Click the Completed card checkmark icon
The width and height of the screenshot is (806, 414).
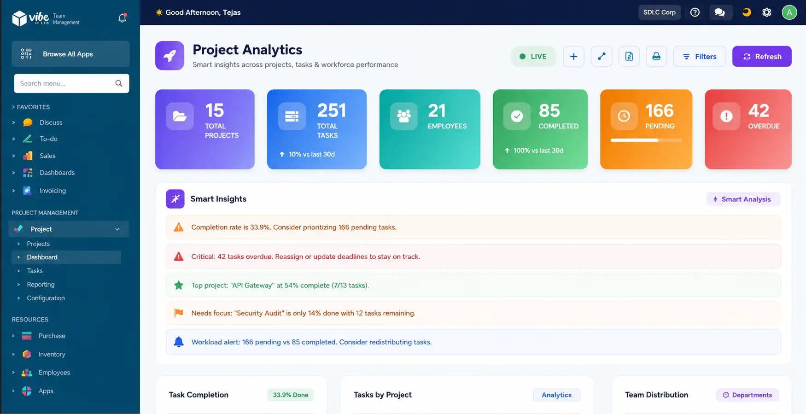(517, 116)
